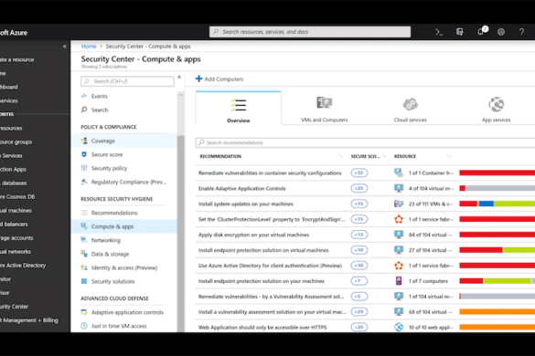Click the +20 secure score badge

(358, 327)
